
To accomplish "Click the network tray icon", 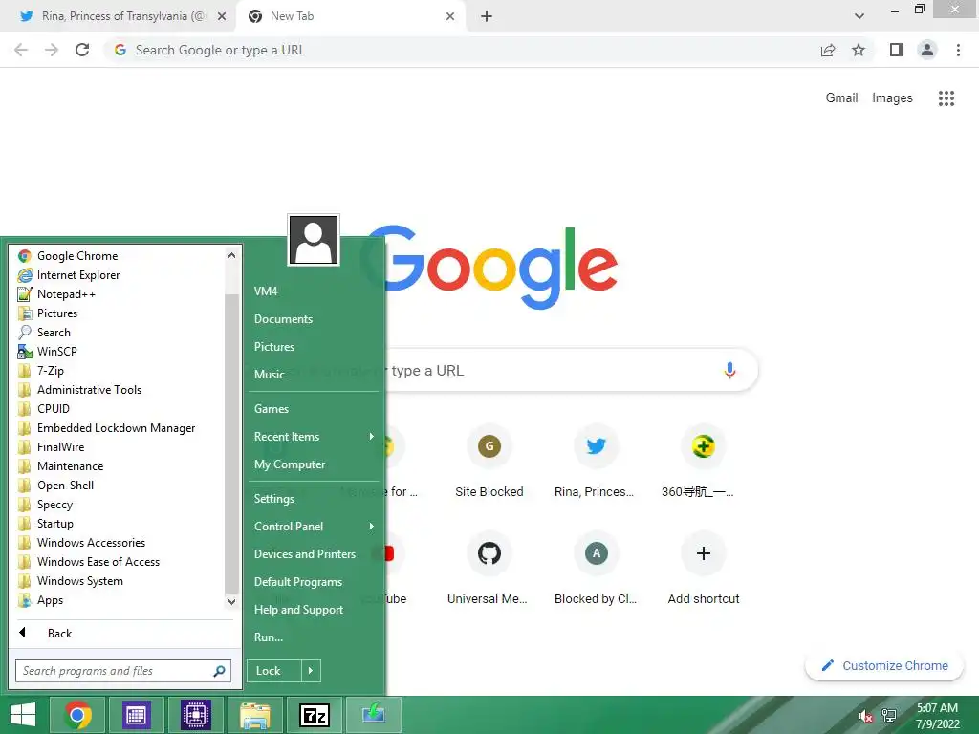I will point(889,716).
